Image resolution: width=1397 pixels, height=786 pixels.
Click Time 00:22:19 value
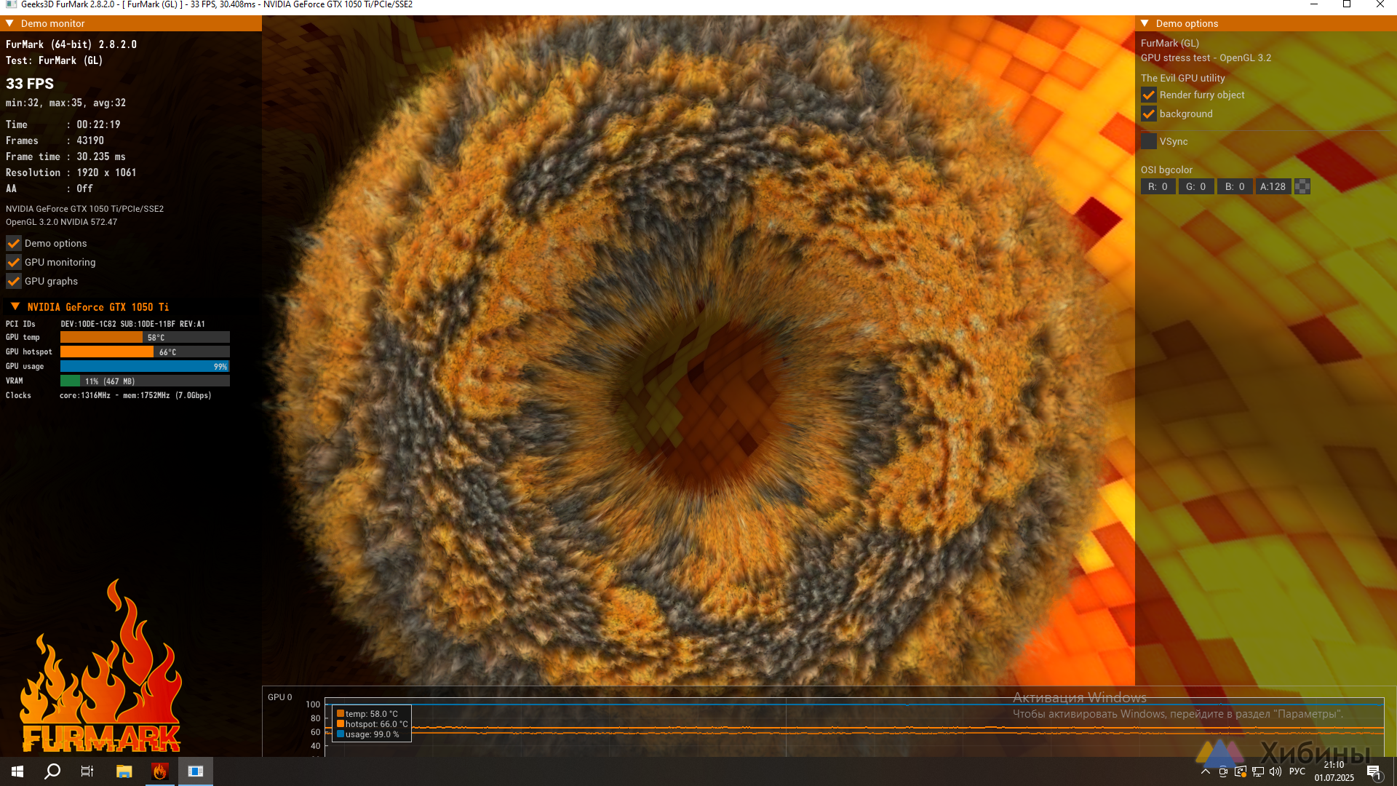[98, 125]
